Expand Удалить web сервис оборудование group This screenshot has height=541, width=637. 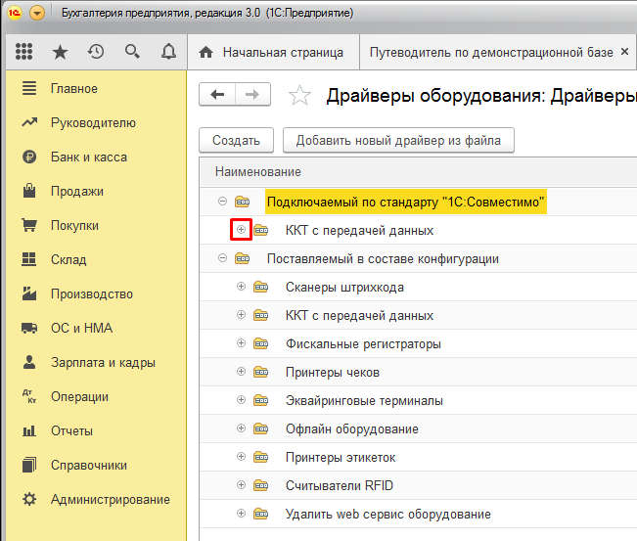241,514
